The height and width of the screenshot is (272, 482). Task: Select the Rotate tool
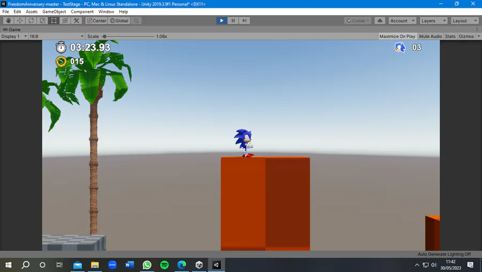coord(31,20)
